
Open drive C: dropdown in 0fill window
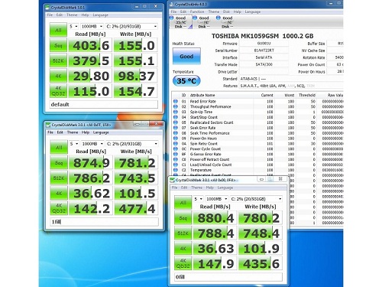click(256, 199)
